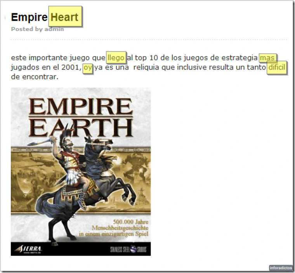Click the Empire Earth cover image
This screenshot has width=295, height=273.
(x=81, y=171)
